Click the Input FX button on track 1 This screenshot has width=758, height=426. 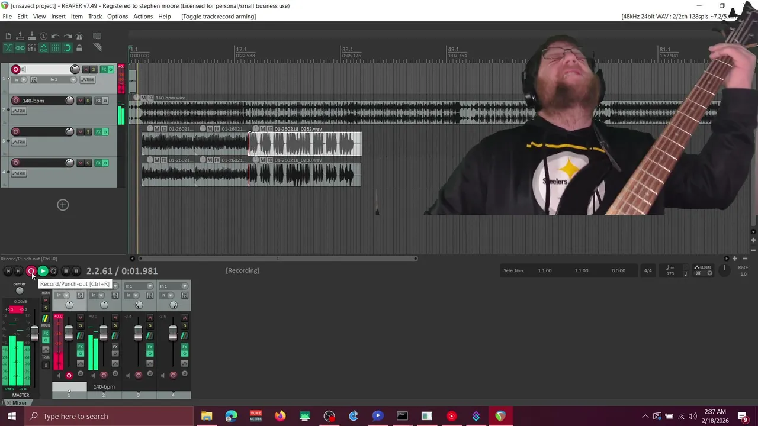pyautogui.click(x=34, y=80)
